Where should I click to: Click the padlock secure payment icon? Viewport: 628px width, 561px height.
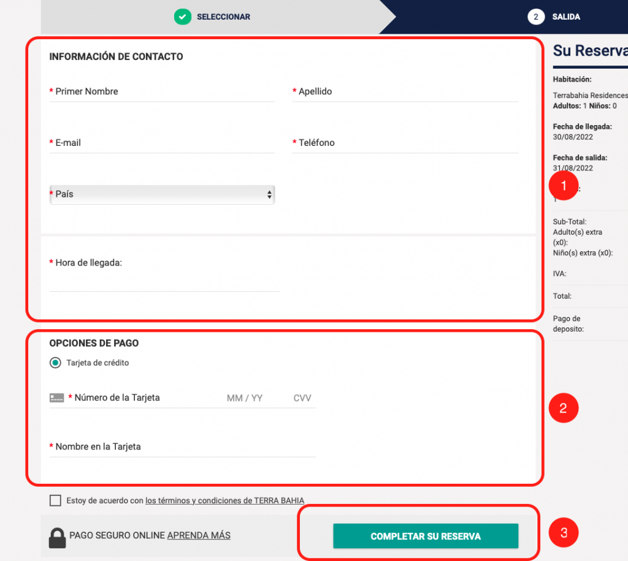click(57, 537)
